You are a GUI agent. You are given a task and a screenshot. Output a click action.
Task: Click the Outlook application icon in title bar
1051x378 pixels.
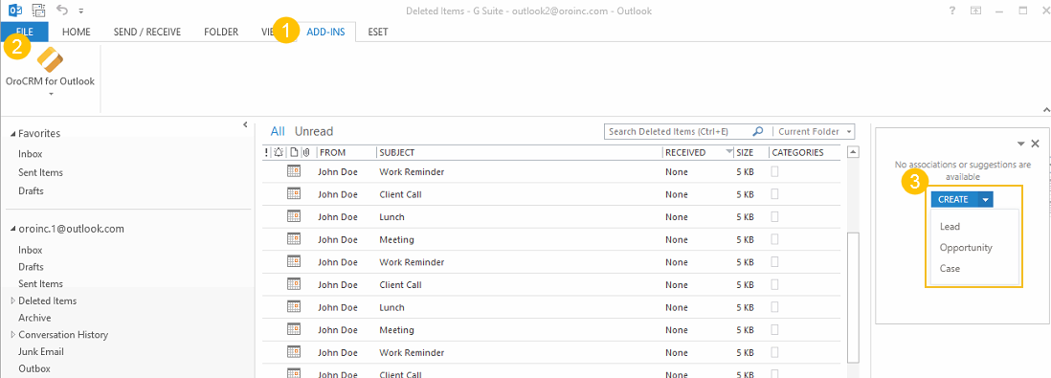(14, 11)
